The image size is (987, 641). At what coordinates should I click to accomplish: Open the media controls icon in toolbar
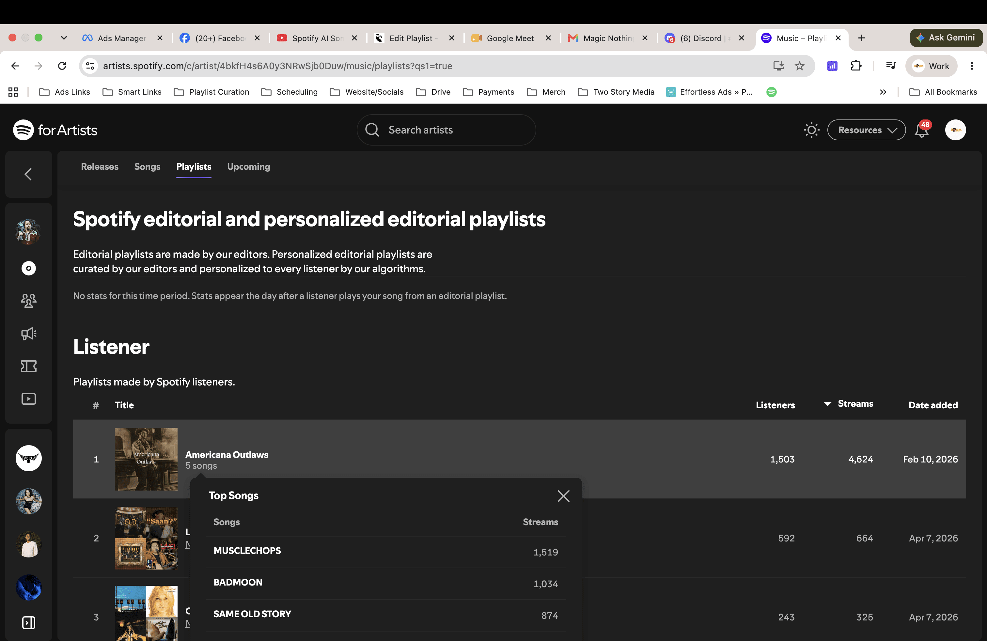point(890,66)
